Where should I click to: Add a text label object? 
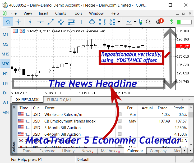[x=82, y=22]
